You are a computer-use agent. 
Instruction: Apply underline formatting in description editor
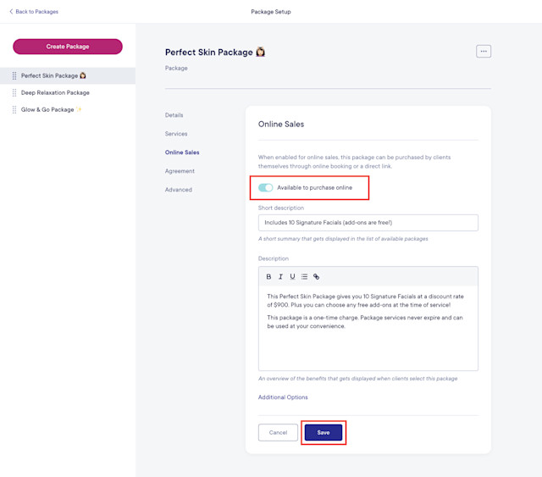(x=292, y=276)
